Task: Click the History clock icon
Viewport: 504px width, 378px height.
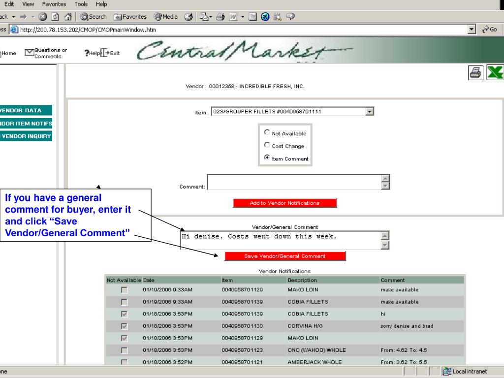Action: pos(189,17)
